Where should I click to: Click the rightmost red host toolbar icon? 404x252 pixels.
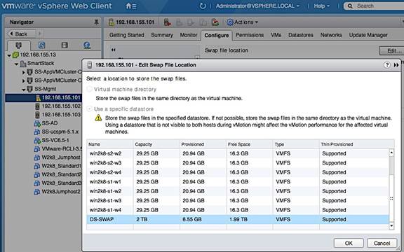[x=215, y=22]
